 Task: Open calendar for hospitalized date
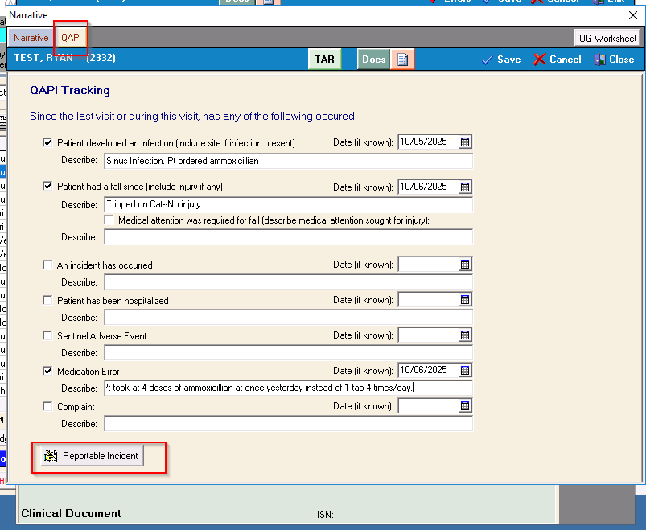point(465,300)
